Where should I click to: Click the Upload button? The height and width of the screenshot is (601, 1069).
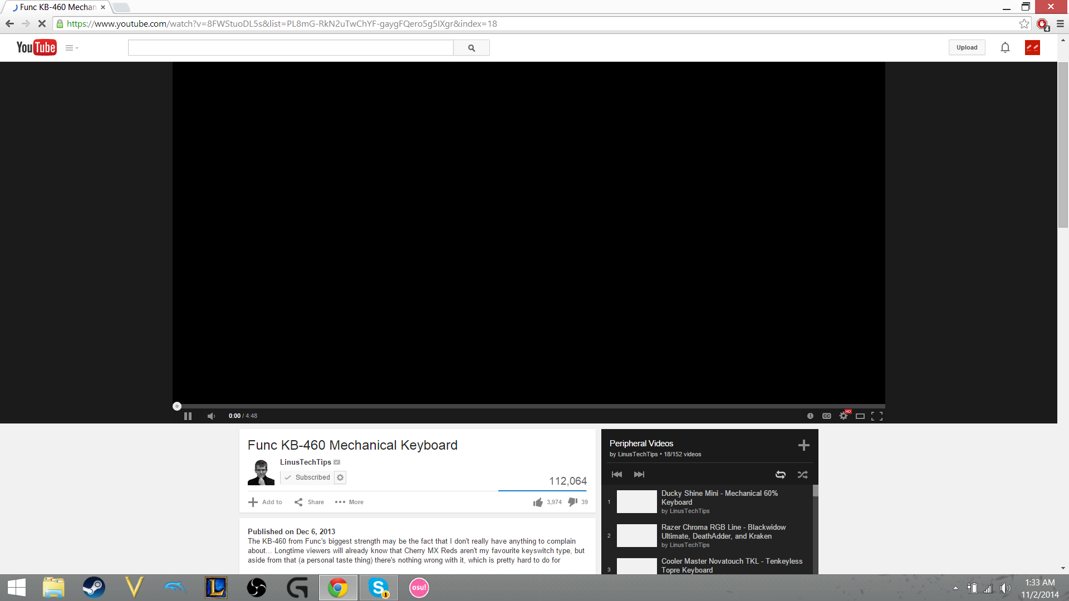pos(967,47)
